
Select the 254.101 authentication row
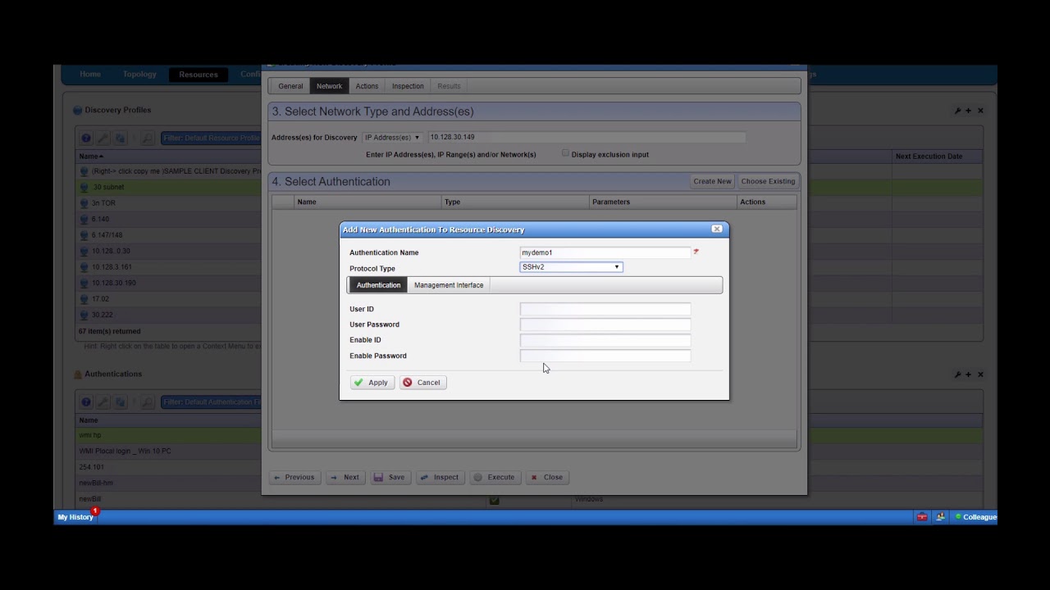[170, 467]
